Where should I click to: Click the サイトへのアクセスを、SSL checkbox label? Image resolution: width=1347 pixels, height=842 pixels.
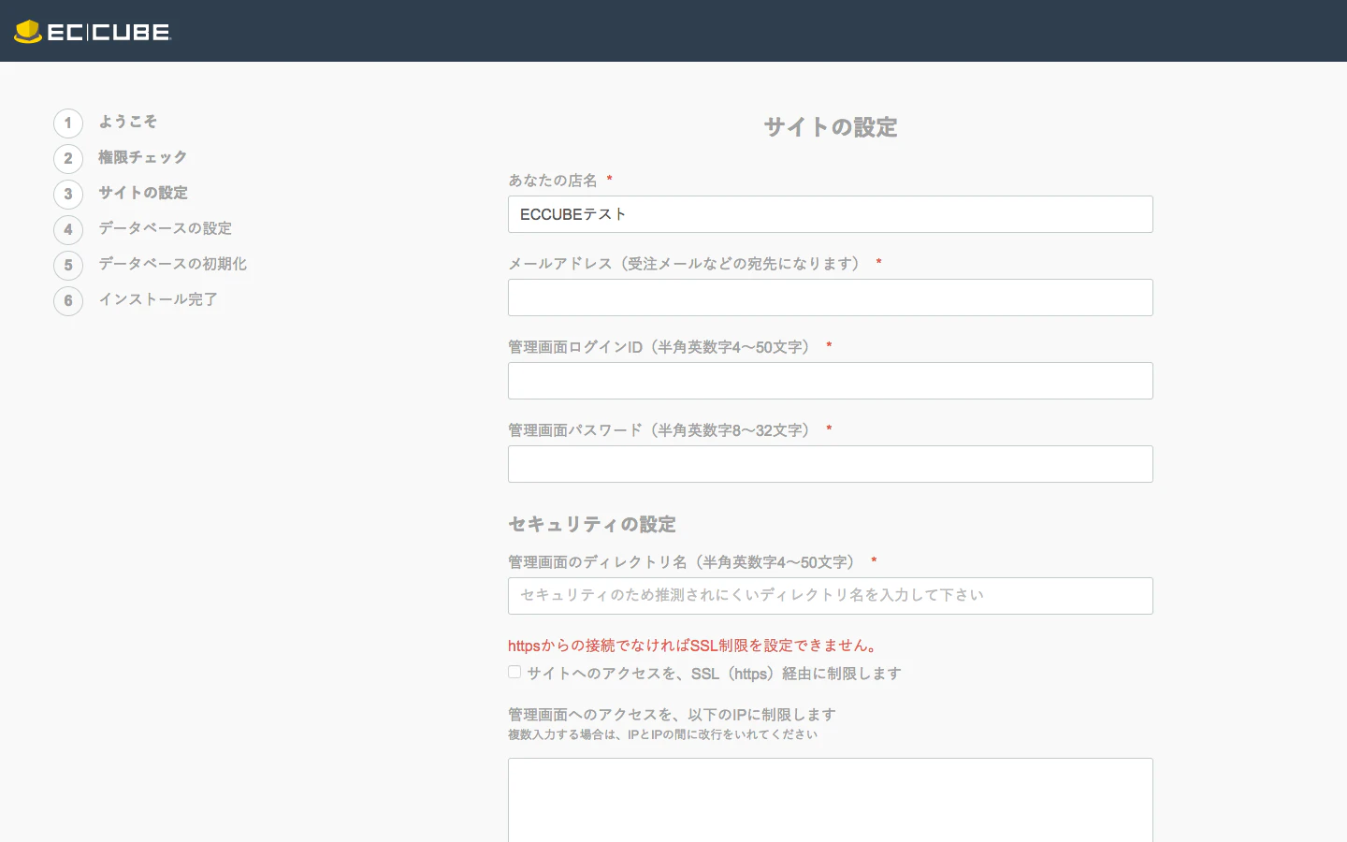point(714,674)
